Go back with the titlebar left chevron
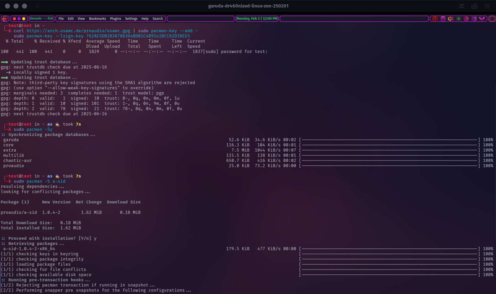The height and width of the screenshot is (294, 496). pyautogui.click(x=38, y=6)
